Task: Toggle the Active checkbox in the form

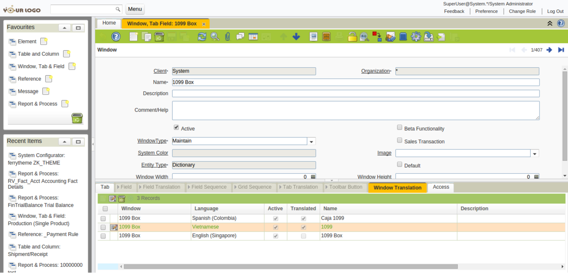Action: [x=177, y=128]
